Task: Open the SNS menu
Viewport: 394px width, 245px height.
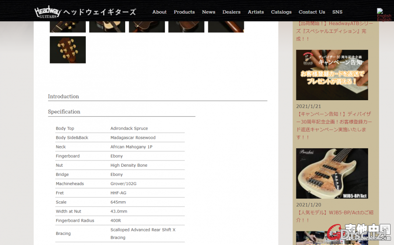Action: click(x=337, y=12)
